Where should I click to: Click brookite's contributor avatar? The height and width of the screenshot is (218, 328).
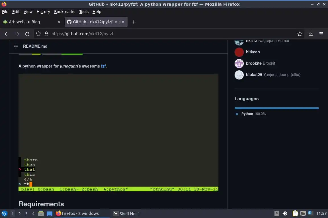(239, 63)
